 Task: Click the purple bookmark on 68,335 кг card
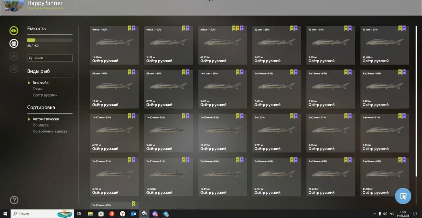(242, 28)
